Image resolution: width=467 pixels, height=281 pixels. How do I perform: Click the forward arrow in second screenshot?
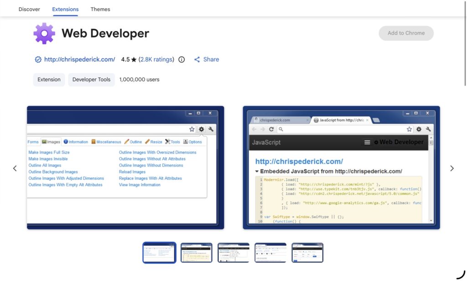pos(262,129)
